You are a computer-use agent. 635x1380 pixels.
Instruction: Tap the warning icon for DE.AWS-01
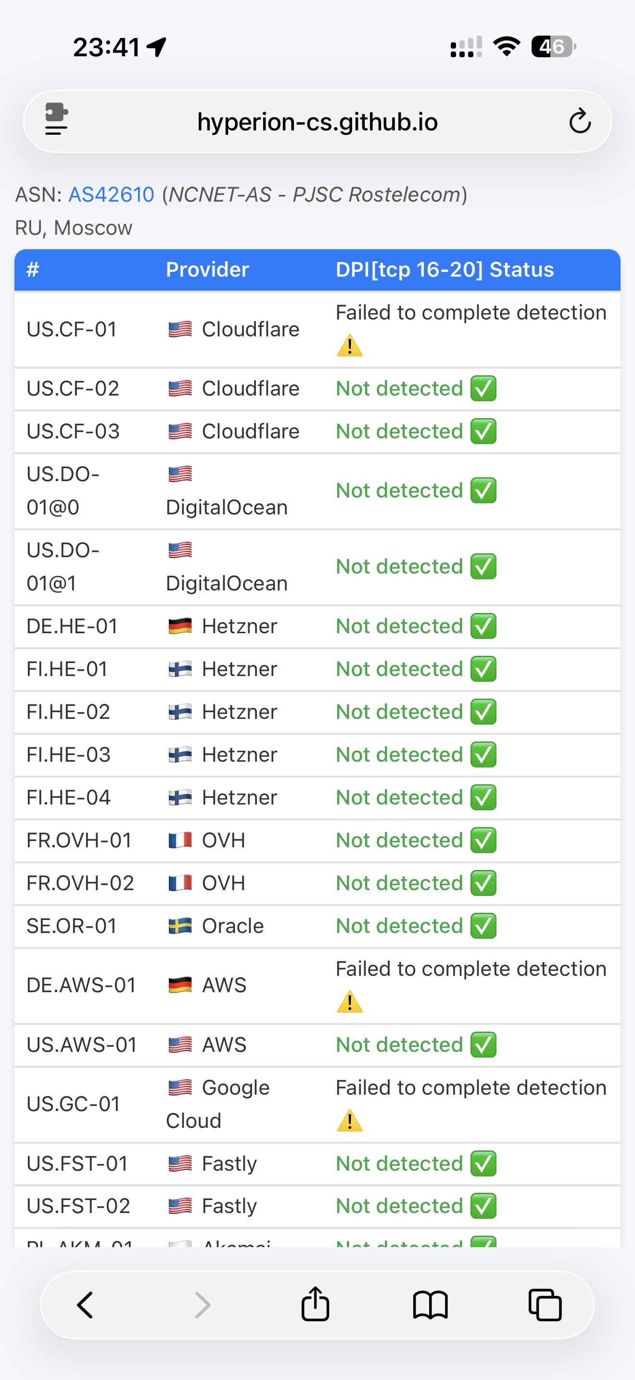click(350, 1002)
